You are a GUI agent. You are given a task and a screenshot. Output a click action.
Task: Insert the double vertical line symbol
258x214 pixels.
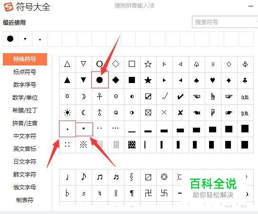click(x=115, y=193)
